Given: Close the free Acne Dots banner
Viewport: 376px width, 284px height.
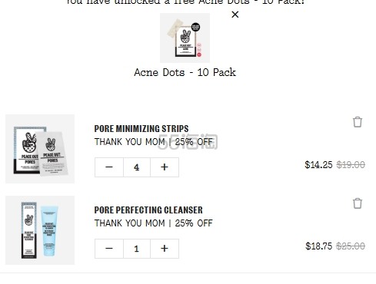Looking at the screenshot, I should tap(235, 15).
